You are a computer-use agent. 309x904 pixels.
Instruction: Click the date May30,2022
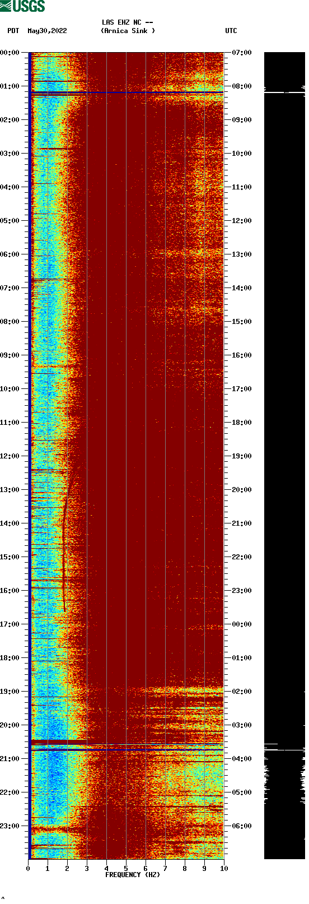[x=47, y=31]
